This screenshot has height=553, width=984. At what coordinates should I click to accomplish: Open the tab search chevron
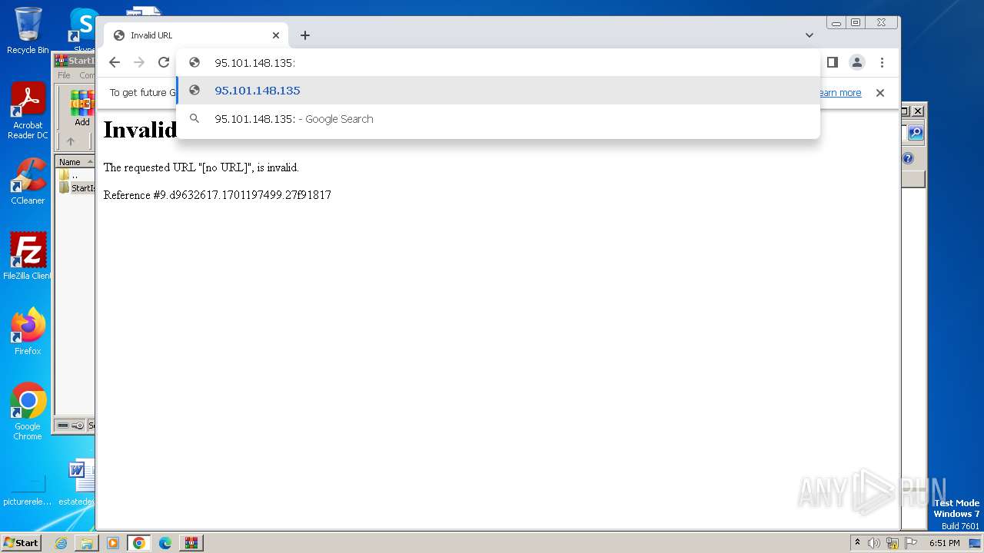click(x=809, y=35)
